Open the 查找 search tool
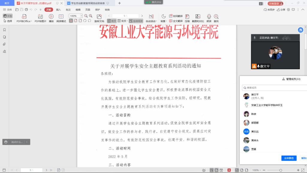Screen dimensions: 307x173 coord(216,17)
